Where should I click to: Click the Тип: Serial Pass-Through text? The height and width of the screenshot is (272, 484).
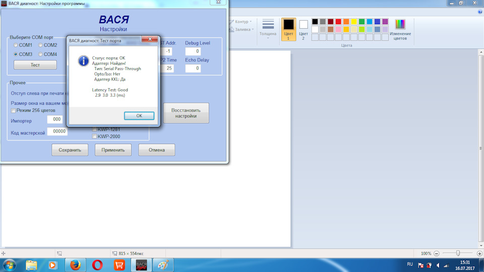point(117,69)
